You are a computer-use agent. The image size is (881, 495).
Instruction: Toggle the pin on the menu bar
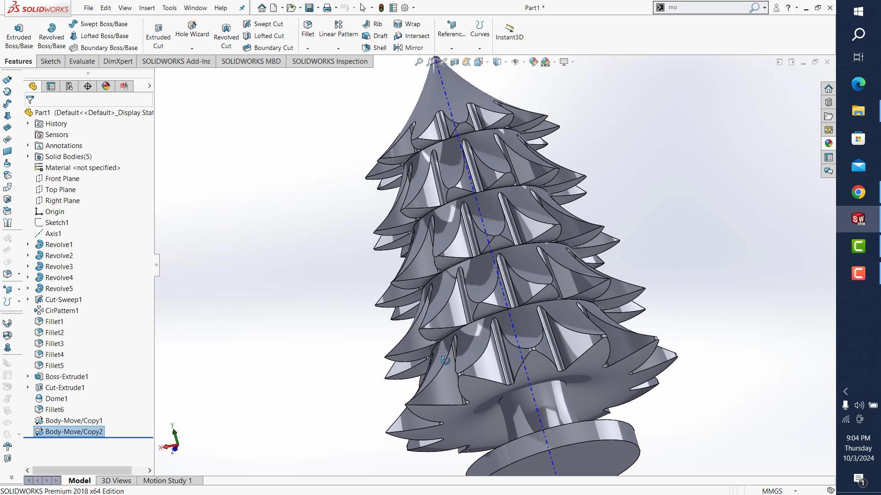(242, 8)
